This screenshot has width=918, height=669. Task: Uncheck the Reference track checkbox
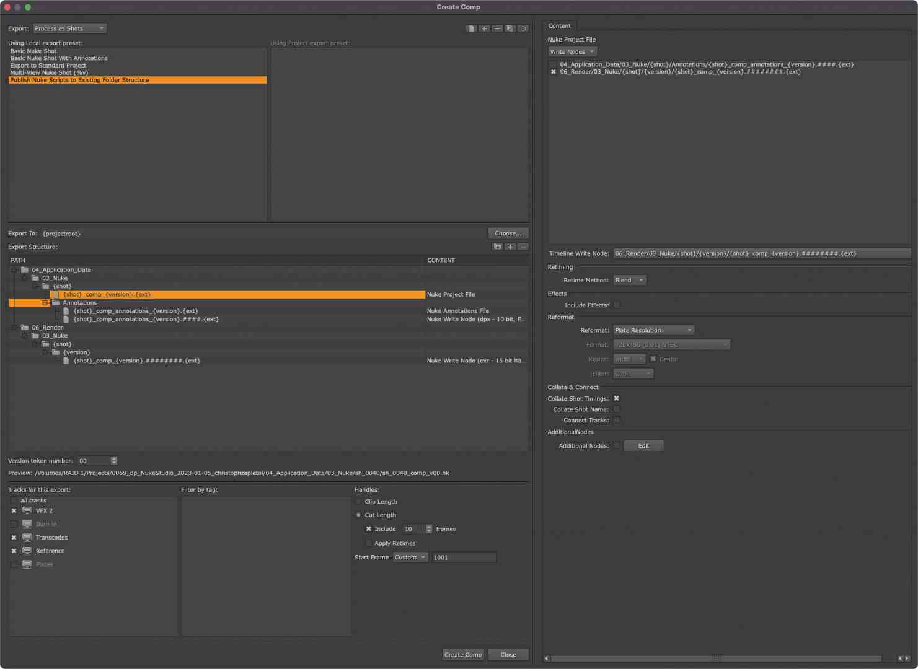(14, 551)
